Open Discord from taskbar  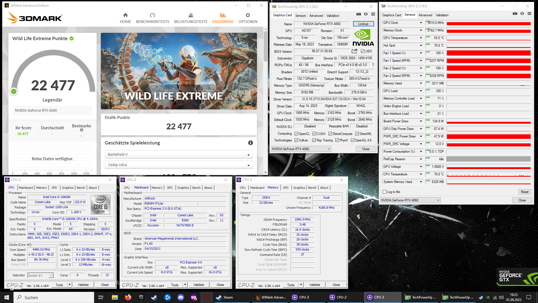181,297
